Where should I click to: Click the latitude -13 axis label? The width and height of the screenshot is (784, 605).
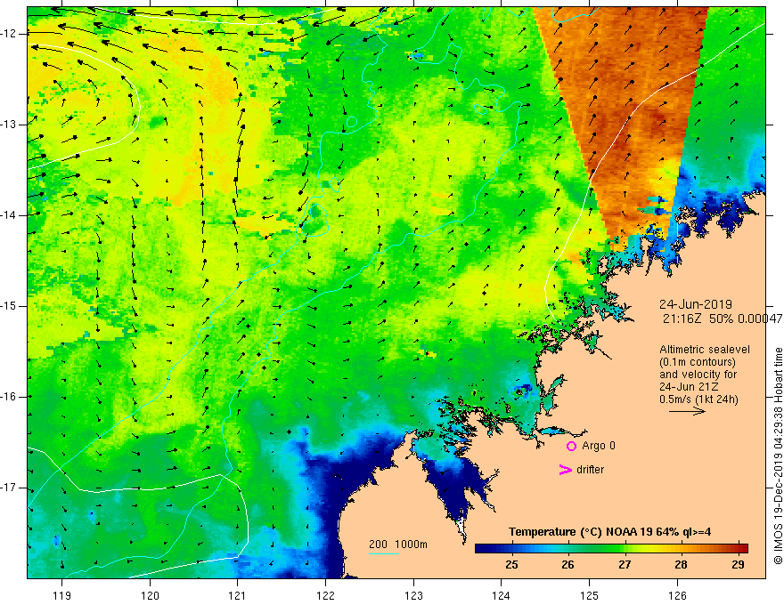pyautogui.click(x=9, y=125)
